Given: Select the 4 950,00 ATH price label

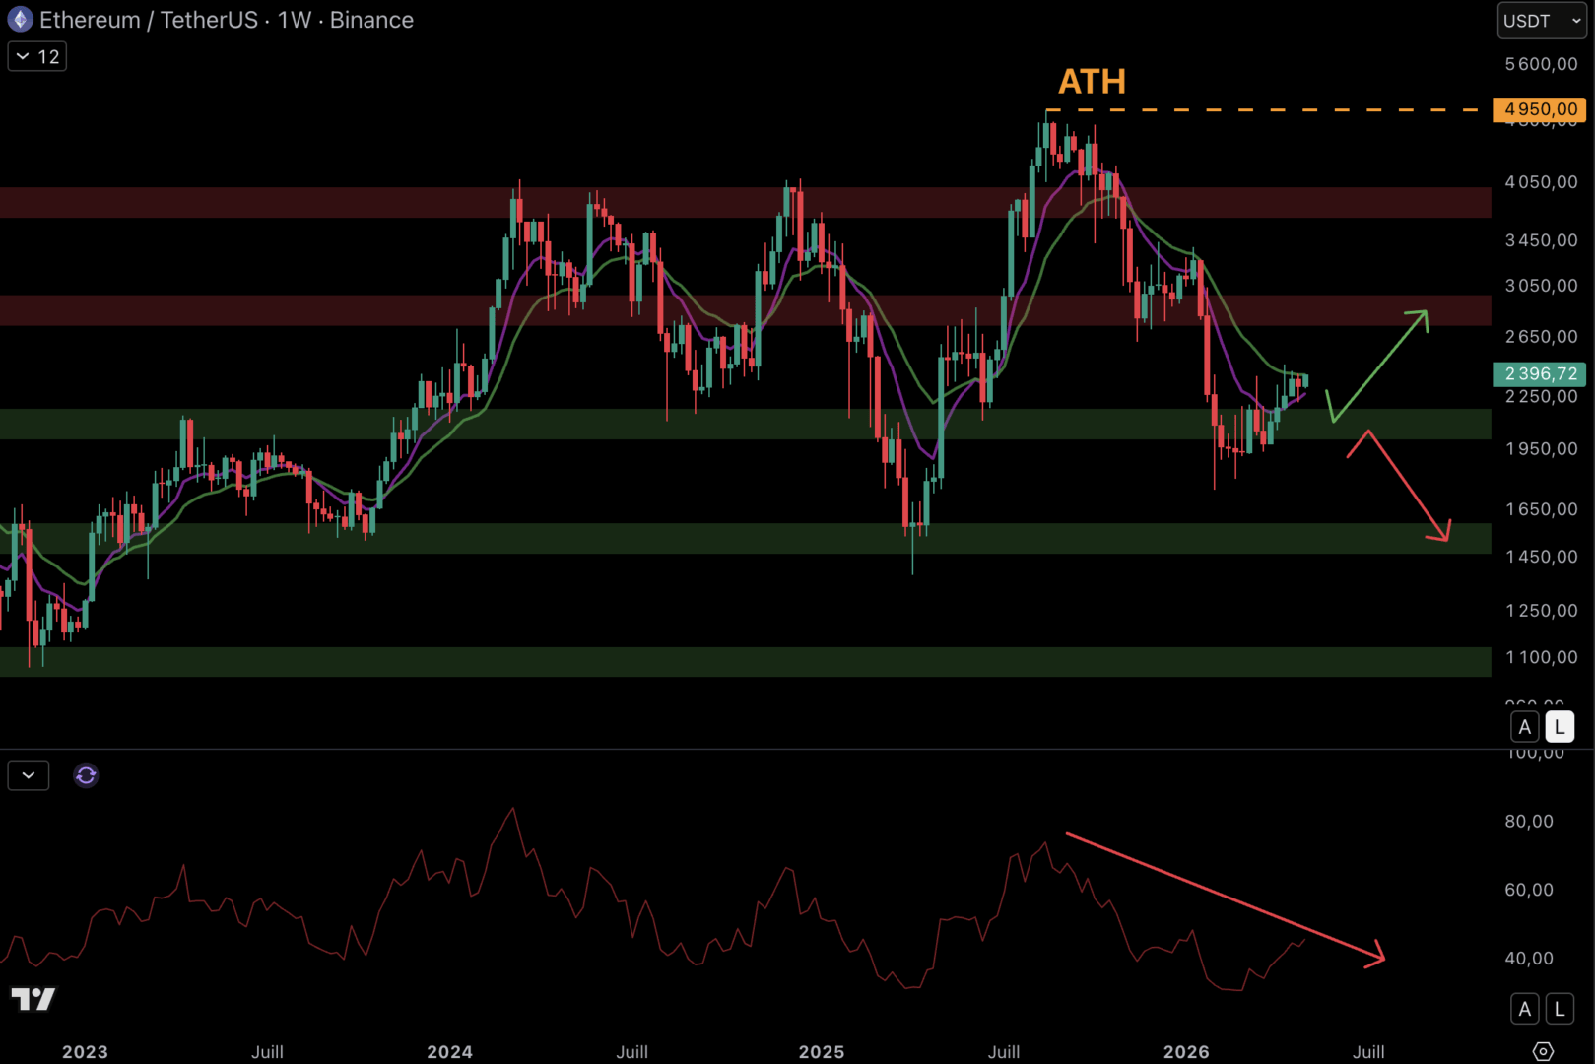Looking at the screenshot, I should 1540,109.
